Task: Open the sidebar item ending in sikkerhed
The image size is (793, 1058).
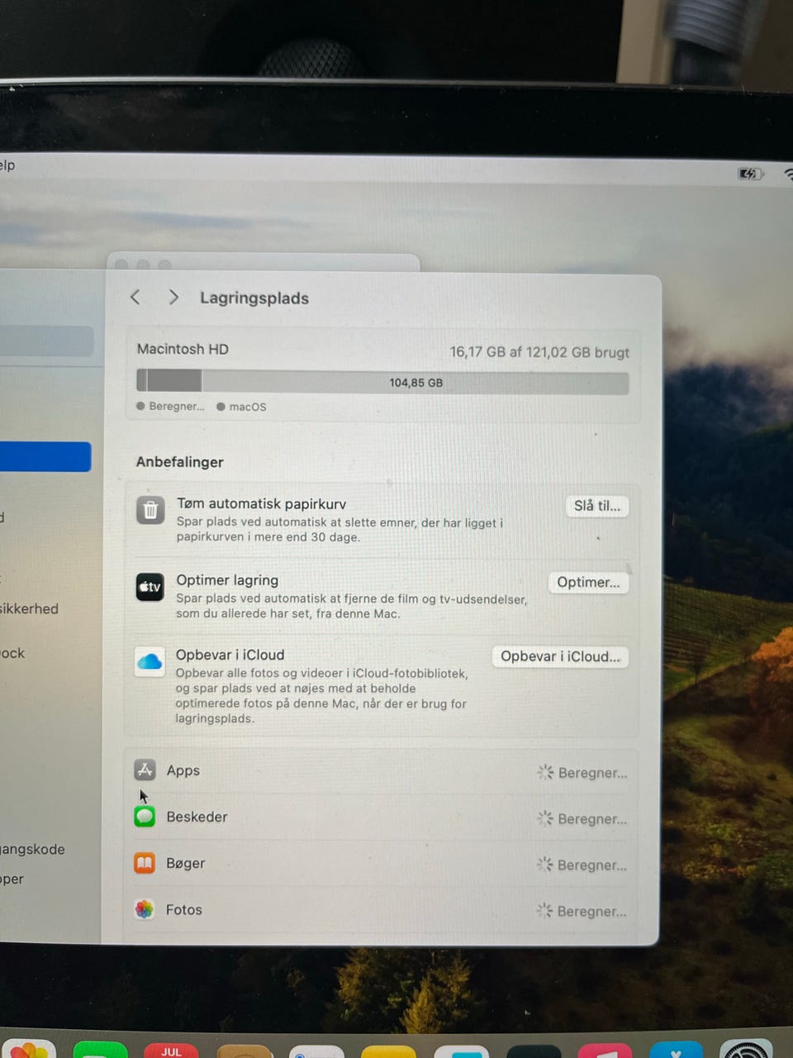Action: tap(30, 609)
